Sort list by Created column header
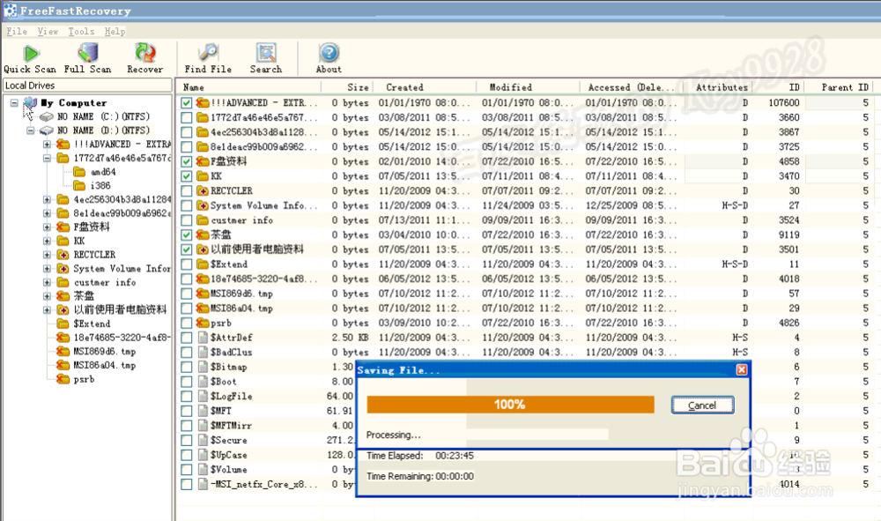Screen dimensions: 881x521 click(x=425, y=87)
